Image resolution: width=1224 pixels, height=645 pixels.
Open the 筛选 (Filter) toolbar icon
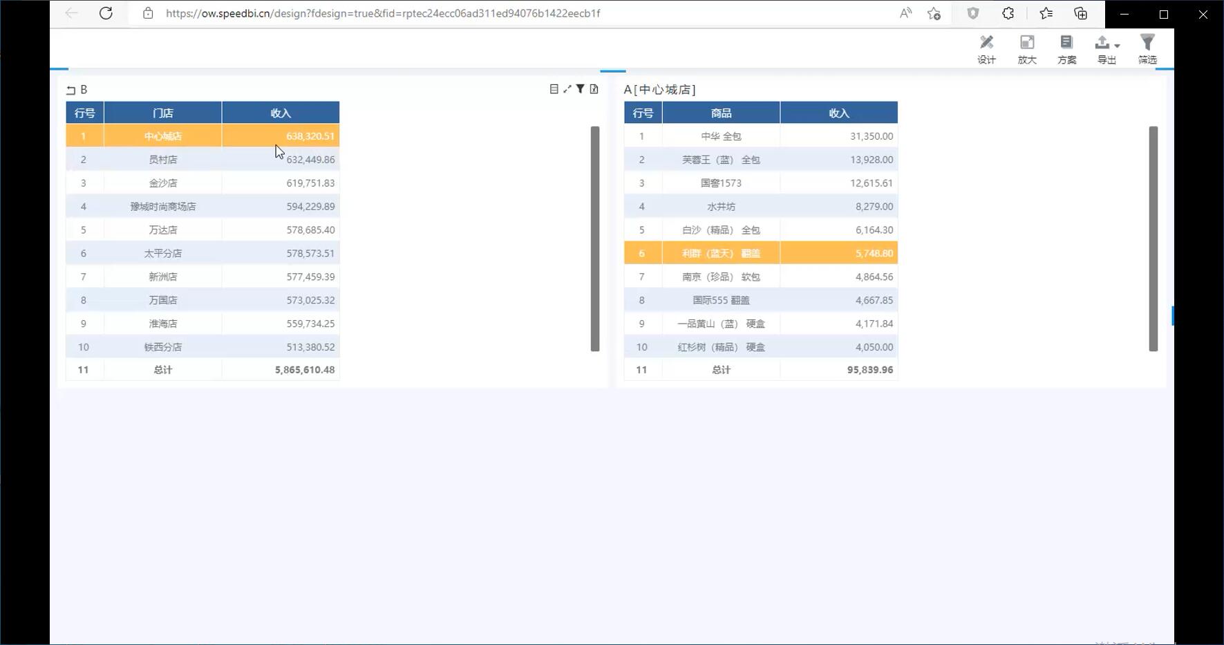tap(1147, 50)
